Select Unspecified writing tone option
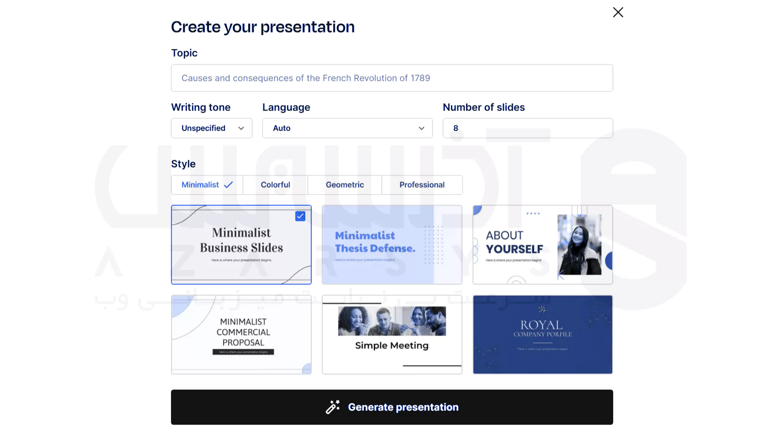Screen dimensions: 781x439 [x=212, y=128]
